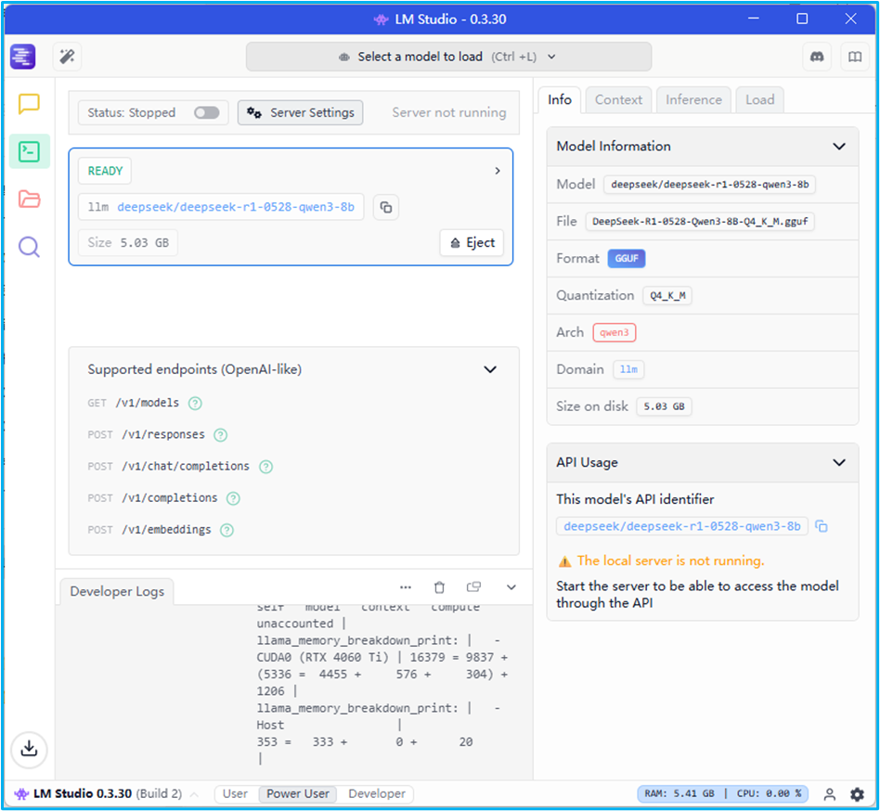Switch to the Inference tab
The height and width of the screenshot is (811, 880).
(693, 100)
